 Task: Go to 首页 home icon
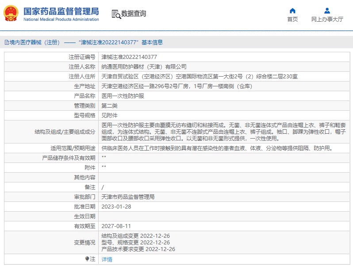coord(292,11)
